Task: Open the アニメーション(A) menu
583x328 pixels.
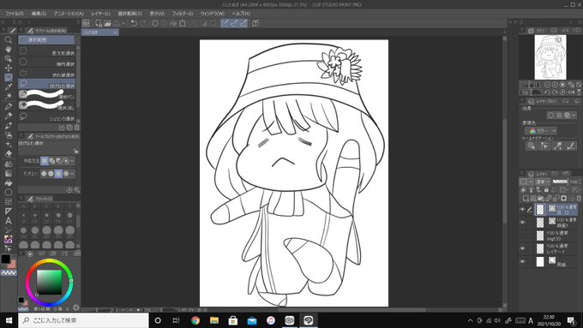Action: point(69,14)
